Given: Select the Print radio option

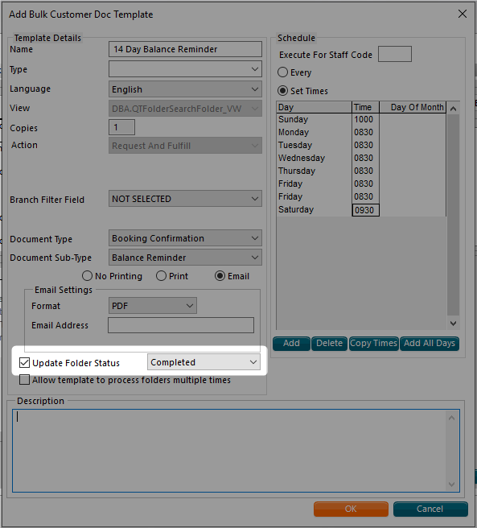Looking at the screenshot, I should (x=161, y=276).
